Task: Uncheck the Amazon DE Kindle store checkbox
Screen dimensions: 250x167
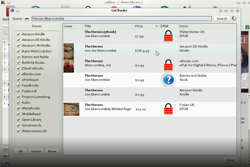Action: [x=18, y=40]
